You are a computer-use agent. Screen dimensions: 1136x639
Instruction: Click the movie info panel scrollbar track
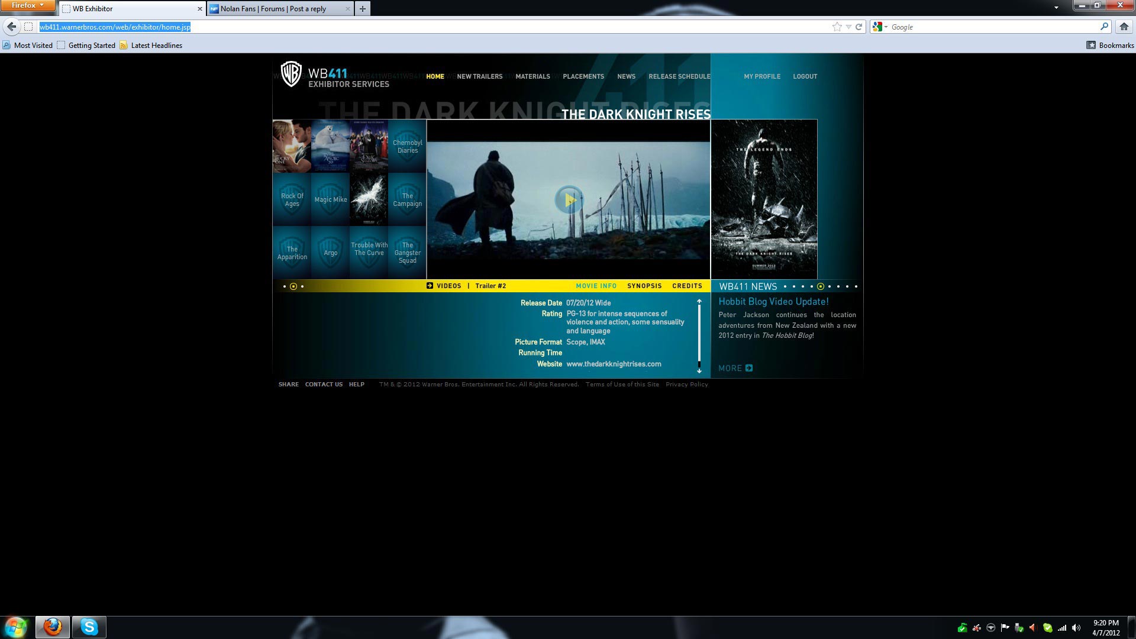click(699, 335)
